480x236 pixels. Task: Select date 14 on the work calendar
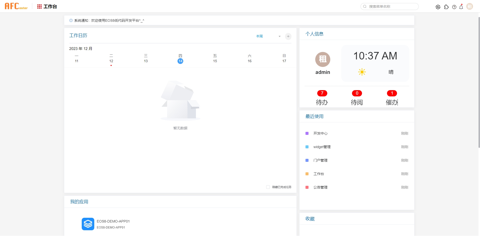pos(180,61)
